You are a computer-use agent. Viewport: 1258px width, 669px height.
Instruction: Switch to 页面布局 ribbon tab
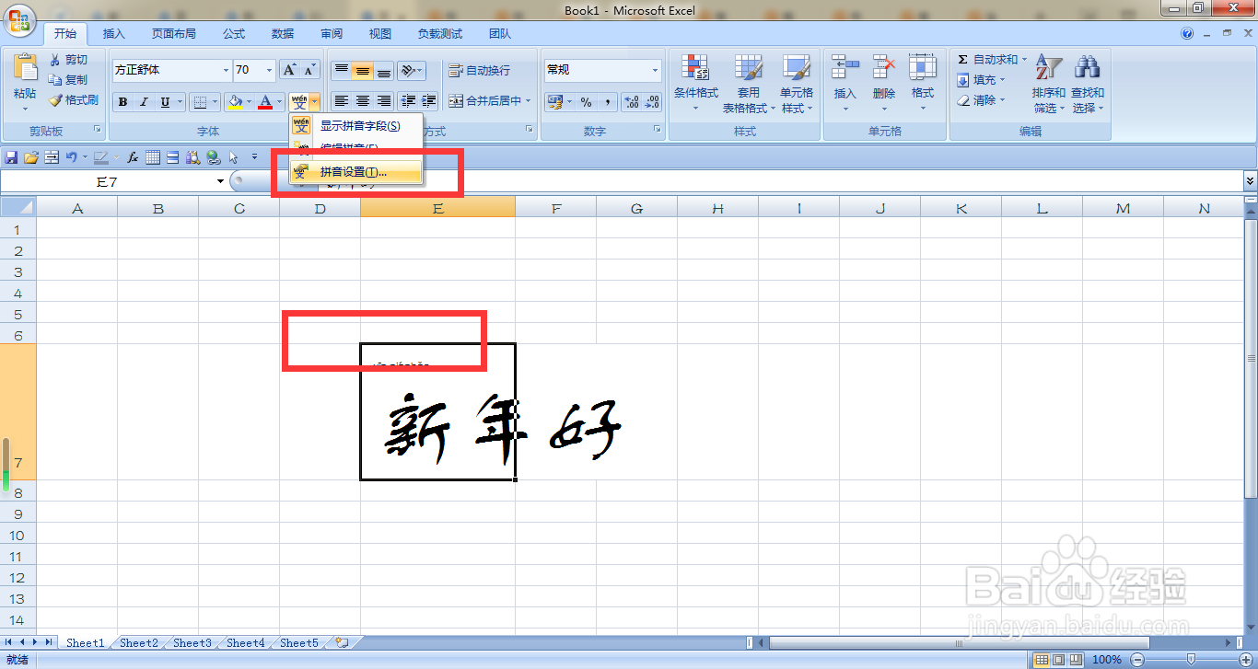pos(174,34)
